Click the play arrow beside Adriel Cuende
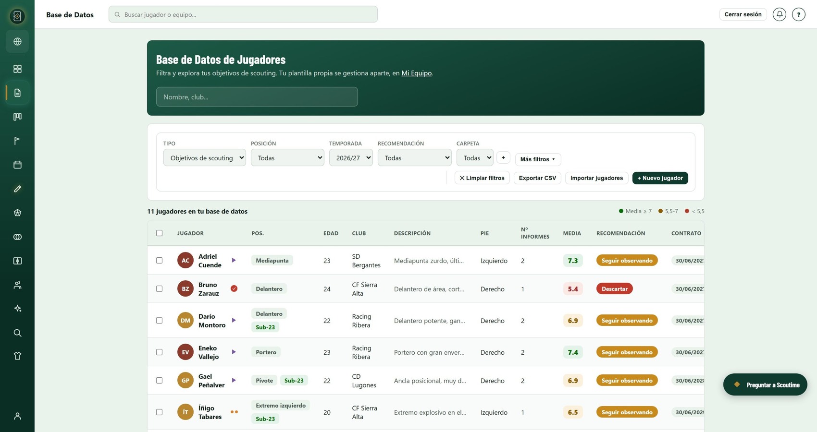Screen dimensions: 817x432 click(234, 260)
